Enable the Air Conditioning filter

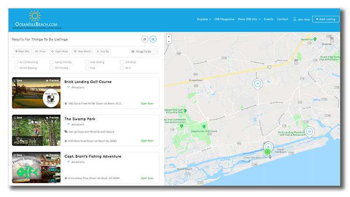[16, 62]
